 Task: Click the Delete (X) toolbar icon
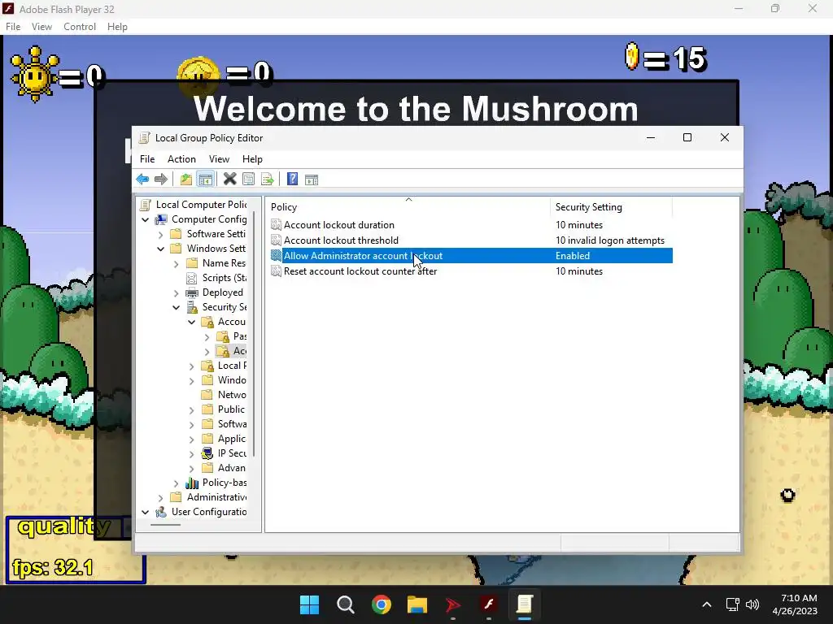229,180
